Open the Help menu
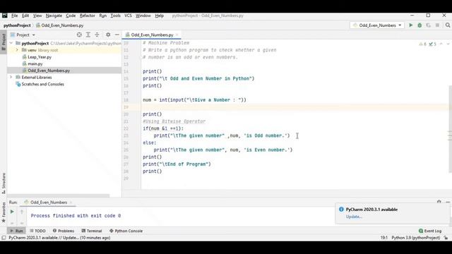The image size is (452, 254). pos(160,16)
